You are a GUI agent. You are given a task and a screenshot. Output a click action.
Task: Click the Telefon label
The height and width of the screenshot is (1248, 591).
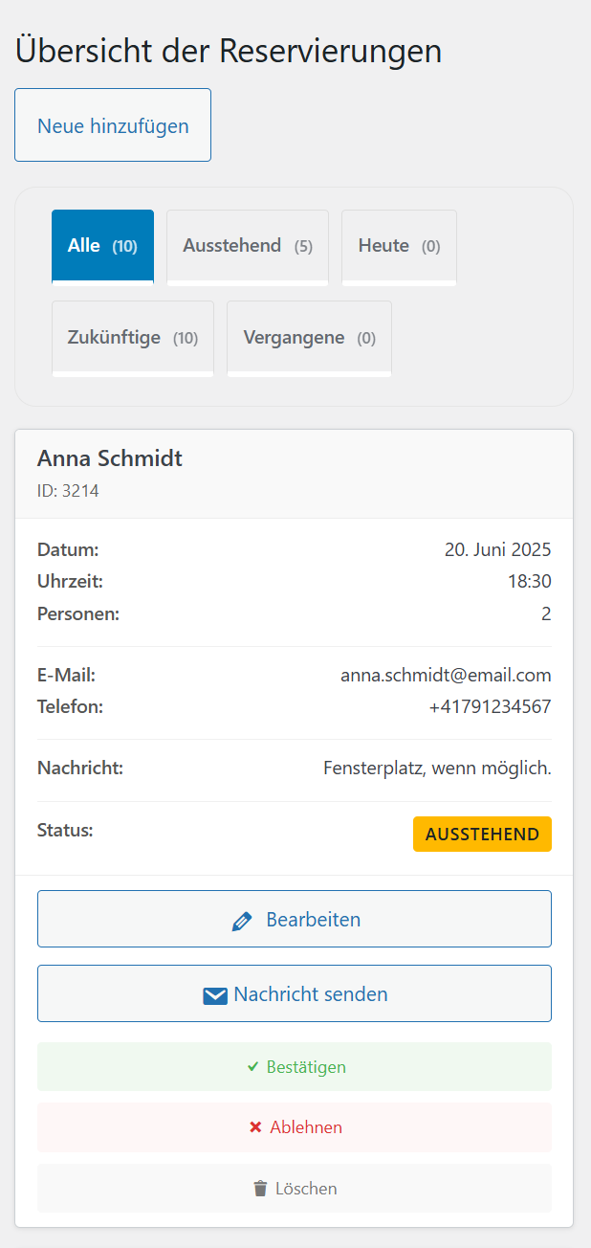[70, 707]
